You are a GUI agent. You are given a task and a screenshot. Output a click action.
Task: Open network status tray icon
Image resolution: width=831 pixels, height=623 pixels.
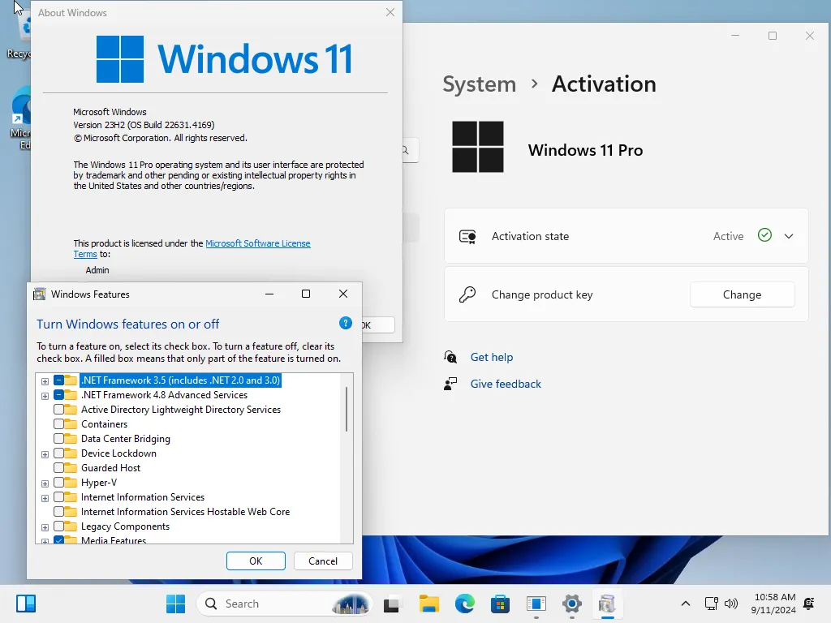[711, 604]
